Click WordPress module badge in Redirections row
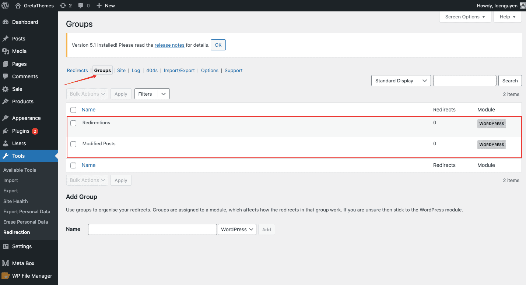This screenshot has height=285, width=526. click(492, 124)
